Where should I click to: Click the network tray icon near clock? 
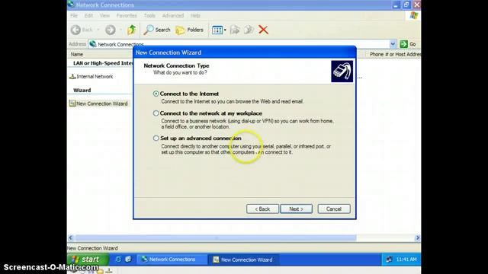pyautogui.click(x=389, y=260)
